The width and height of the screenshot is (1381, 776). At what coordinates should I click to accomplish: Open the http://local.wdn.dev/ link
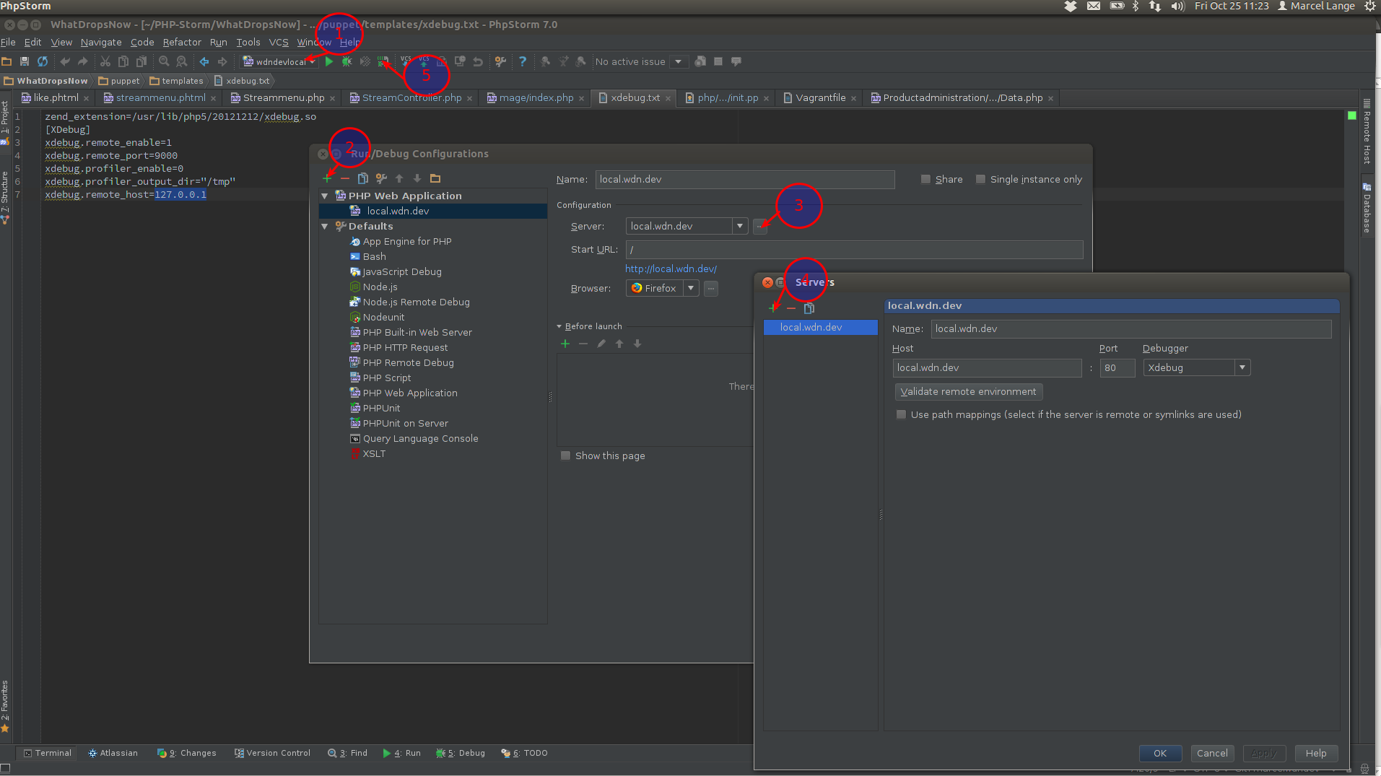coord(671,269)
